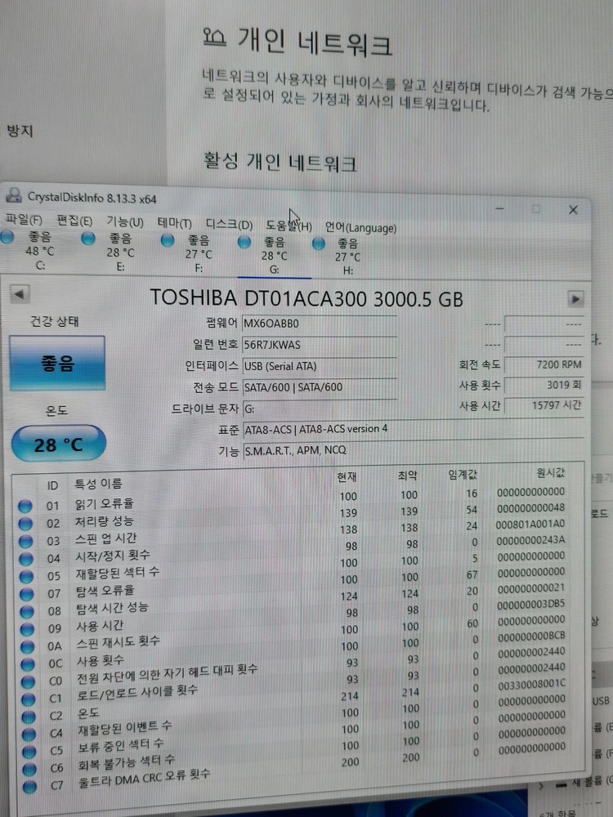Click status icon for C0 row
Image resolution: width=613 pixels, height=817 pixels.
pyautogui.click(x=28, y=681)
